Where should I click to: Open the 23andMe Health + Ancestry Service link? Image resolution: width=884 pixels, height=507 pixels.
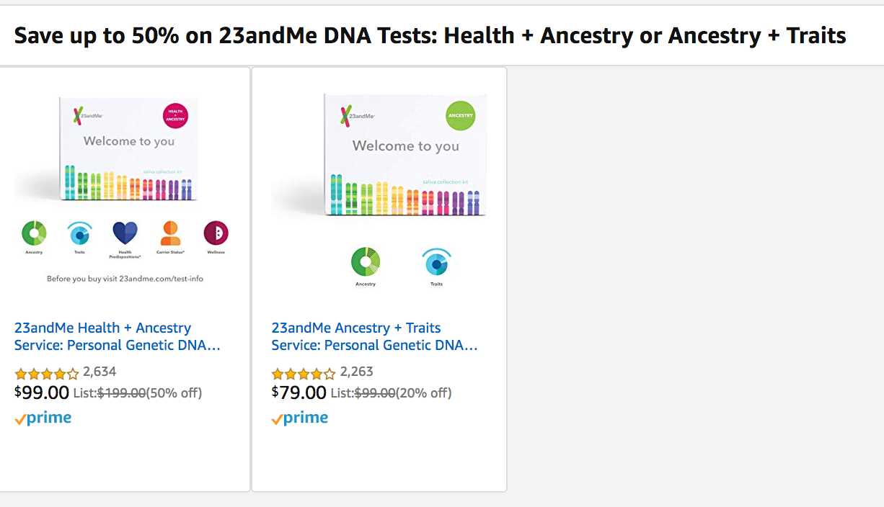point(117,336)
